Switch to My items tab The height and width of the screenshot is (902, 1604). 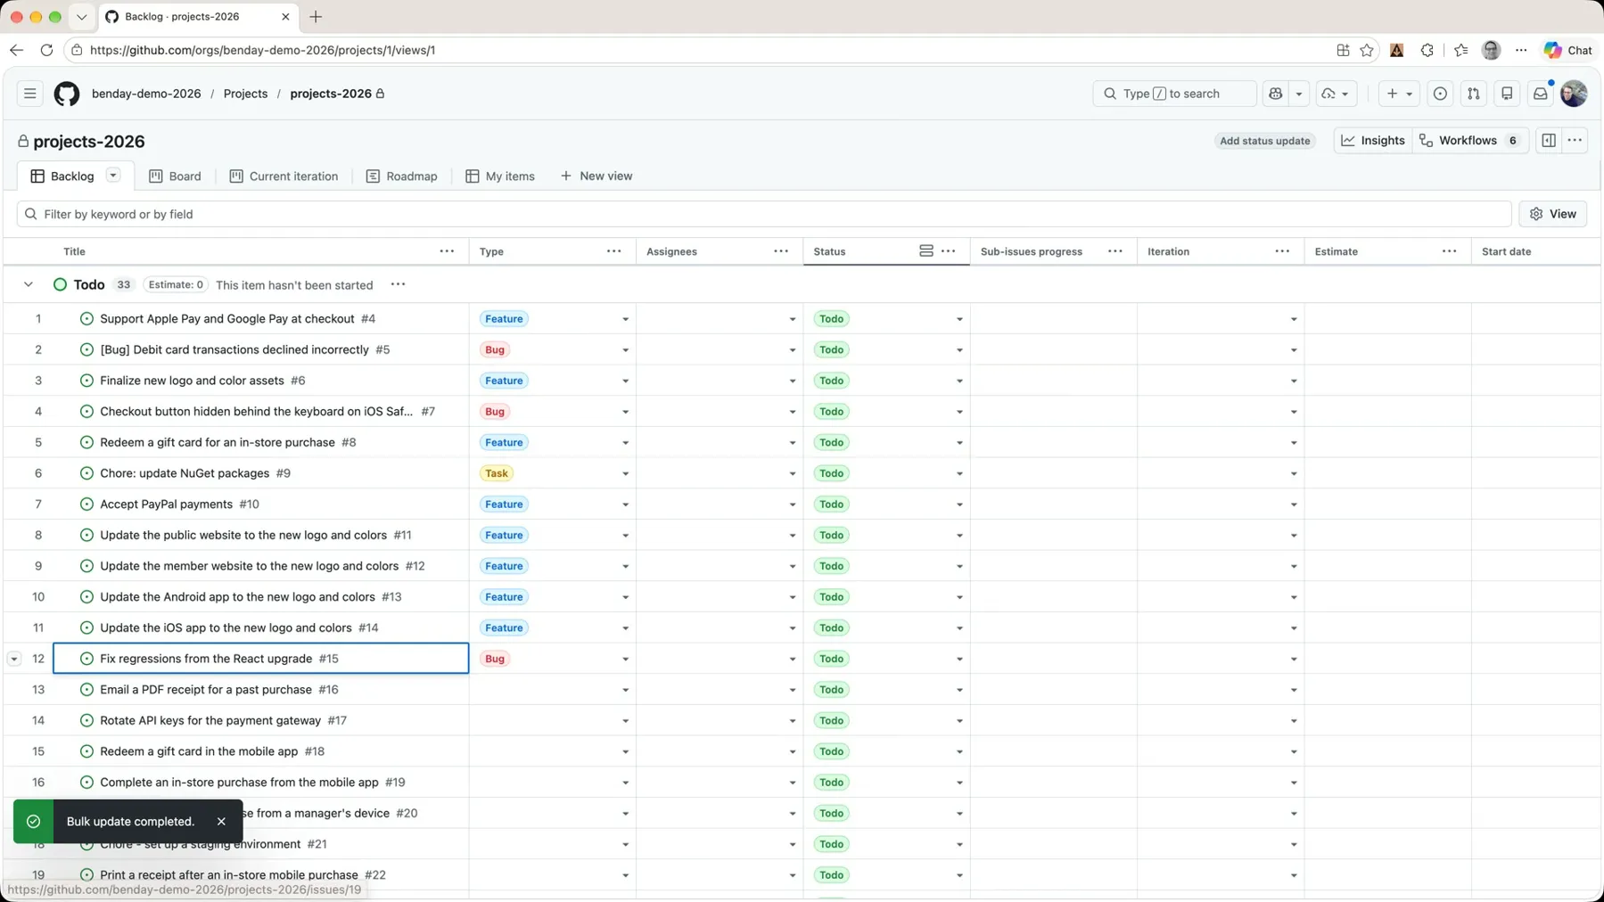pos(500,176)
